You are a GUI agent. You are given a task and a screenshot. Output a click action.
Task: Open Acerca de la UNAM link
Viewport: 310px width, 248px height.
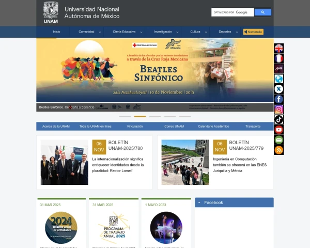(x=56, y=127)
